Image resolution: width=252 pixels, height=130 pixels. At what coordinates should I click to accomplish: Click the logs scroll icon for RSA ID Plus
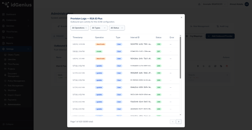point(221,66)
